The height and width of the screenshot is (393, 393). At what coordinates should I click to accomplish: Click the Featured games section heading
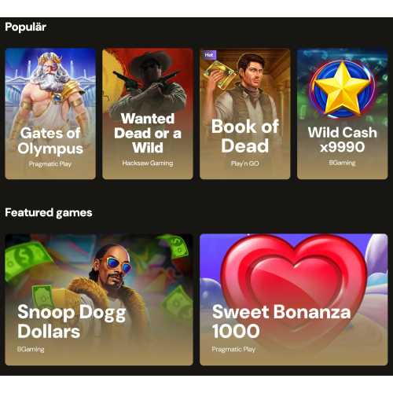tap(49, 212)
